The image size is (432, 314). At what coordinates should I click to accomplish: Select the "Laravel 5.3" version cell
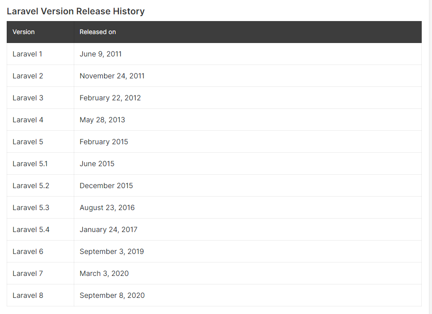31,207
